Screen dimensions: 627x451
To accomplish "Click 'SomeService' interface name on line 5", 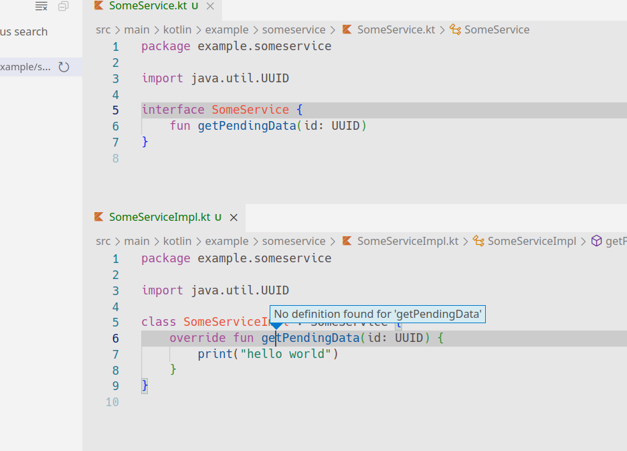I will [x=250, y=110].
